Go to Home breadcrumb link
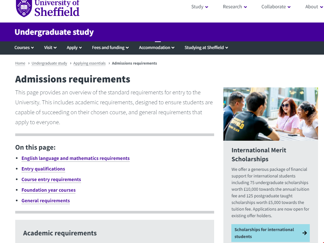The image size is (324, 243). [20, 63]
